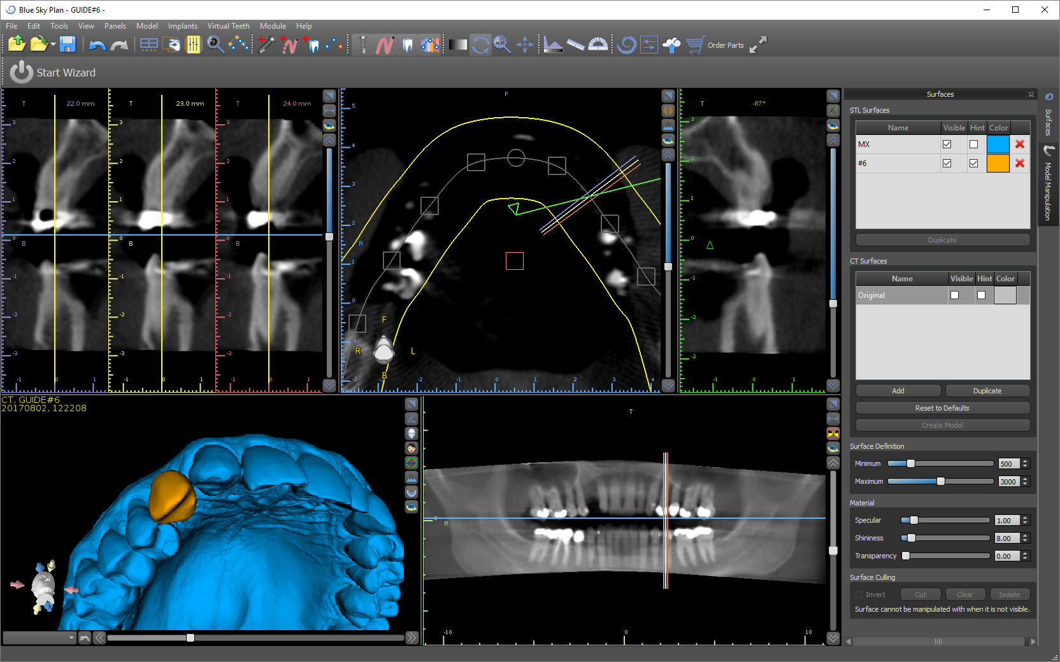The image size is (1060, 662).
Task: Delete the #6 surface with red X
Action: pyautogui.click(x=1020, y=164)
